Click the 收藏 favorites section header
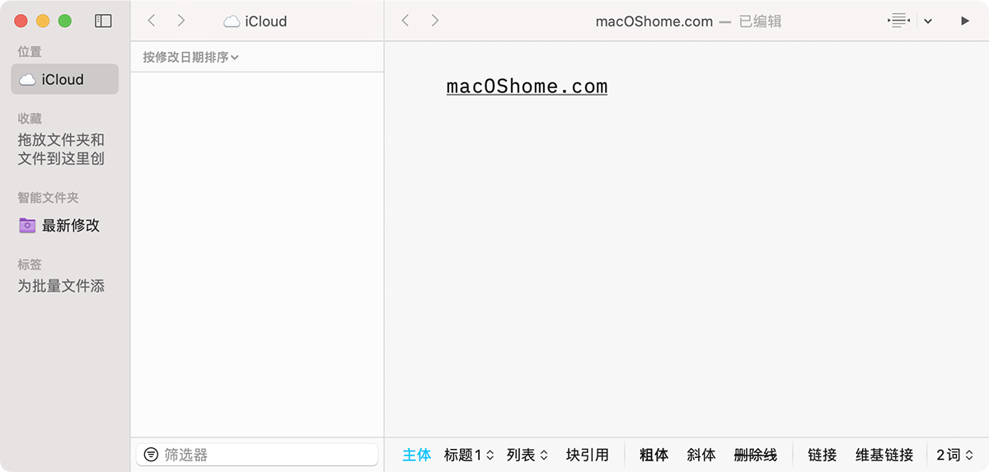989x472 pixels. 30,119
